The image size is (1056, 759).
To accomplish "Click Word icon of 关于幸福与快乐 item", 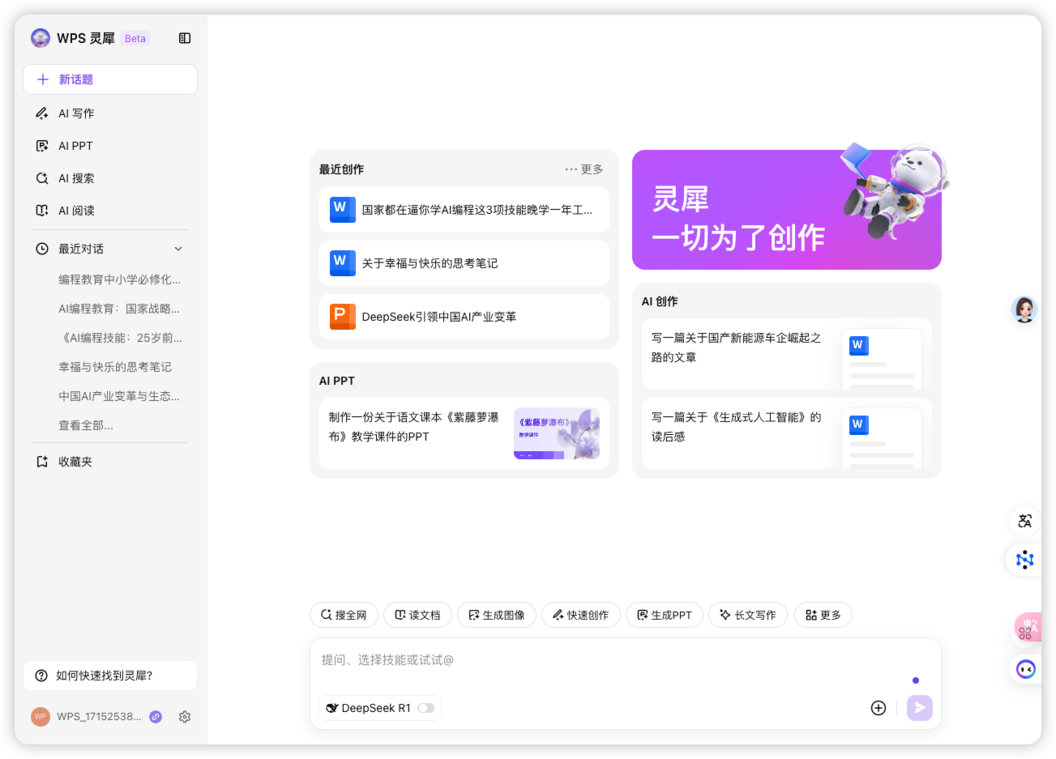I will tap(343, 262).
